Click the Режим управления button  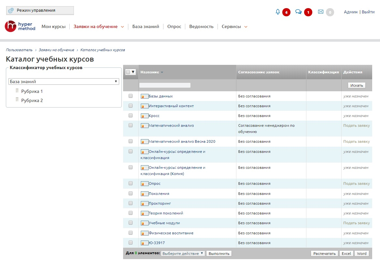point(40,10)
